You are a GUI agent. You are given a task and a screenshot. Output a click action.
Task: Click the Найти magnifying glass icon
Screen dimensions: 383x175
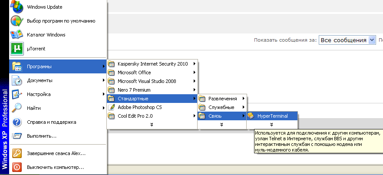(x=17, y=108)
